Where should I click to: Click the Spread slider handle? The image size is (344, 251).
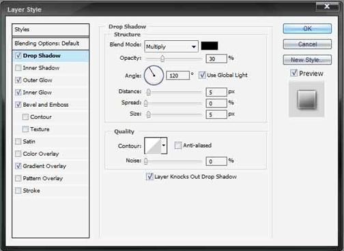(x=146, y=103)
